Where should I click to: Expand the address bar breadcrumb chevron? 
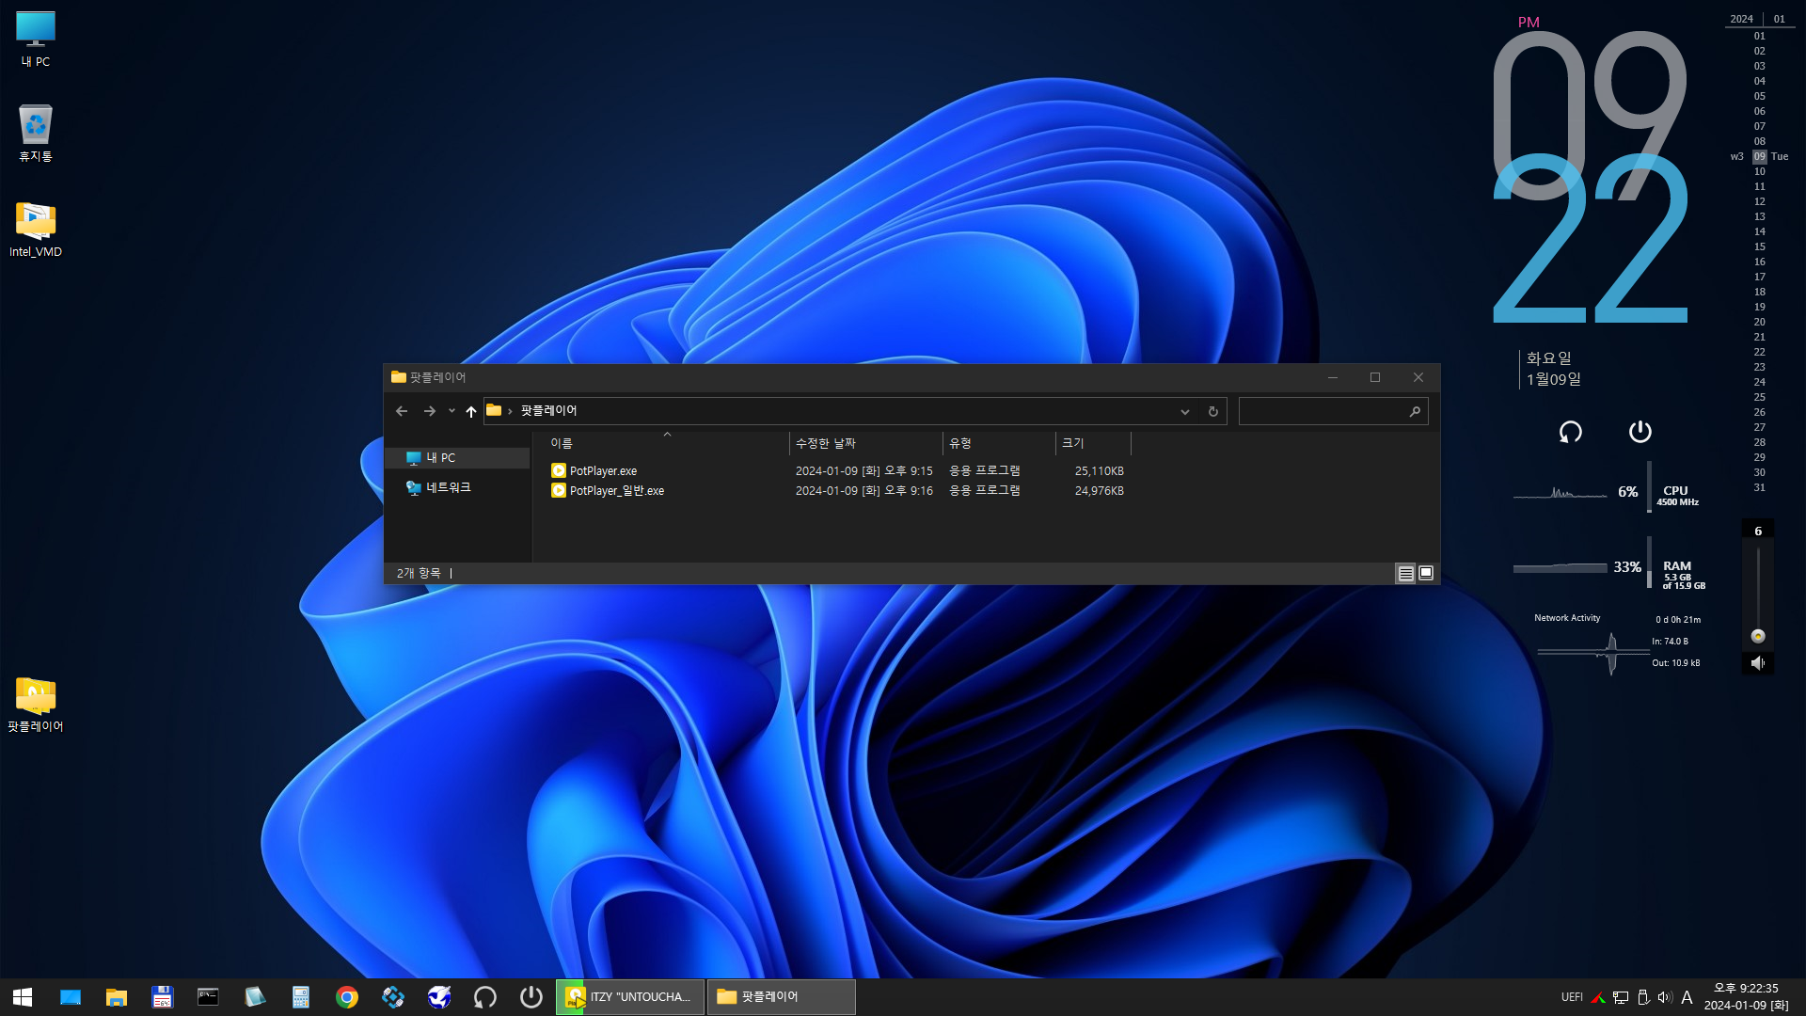coord(510,411)
